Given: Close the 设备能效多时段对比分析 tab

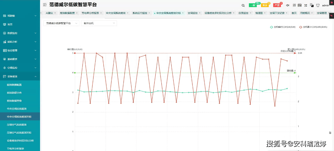Looking at the screenshot, I should pyautogui.click(x=234, y=13).
